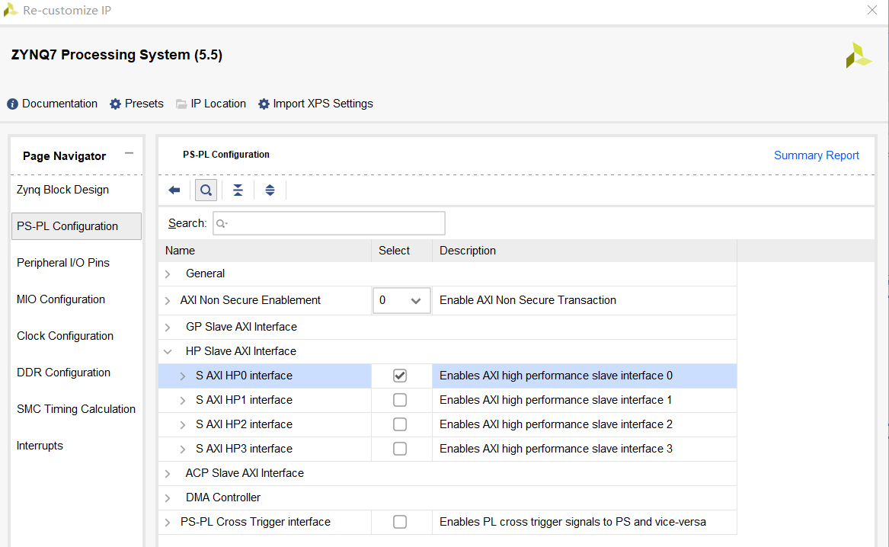Open Presets via the gear icon
This screenshot has width=889, height=547.
116,104
